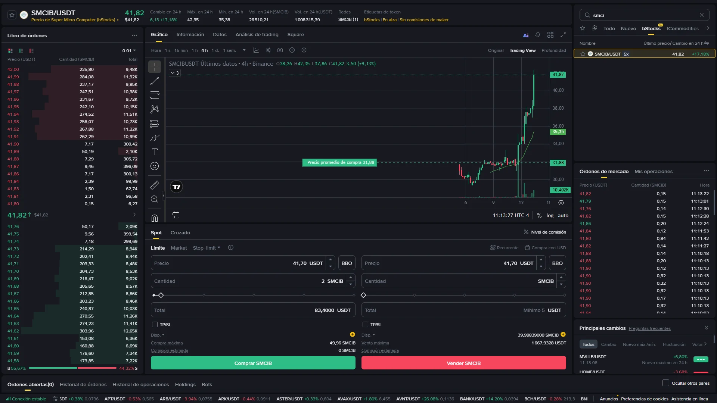Select the trend line drawing tool
This screenshot has width=717, height=403.
(x=155, y=81)
